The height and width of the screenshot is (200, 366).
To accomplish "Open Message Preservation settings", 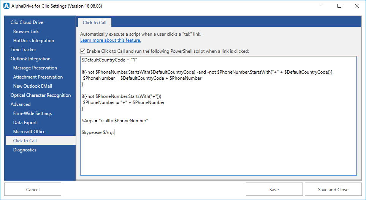I will 35,68.
